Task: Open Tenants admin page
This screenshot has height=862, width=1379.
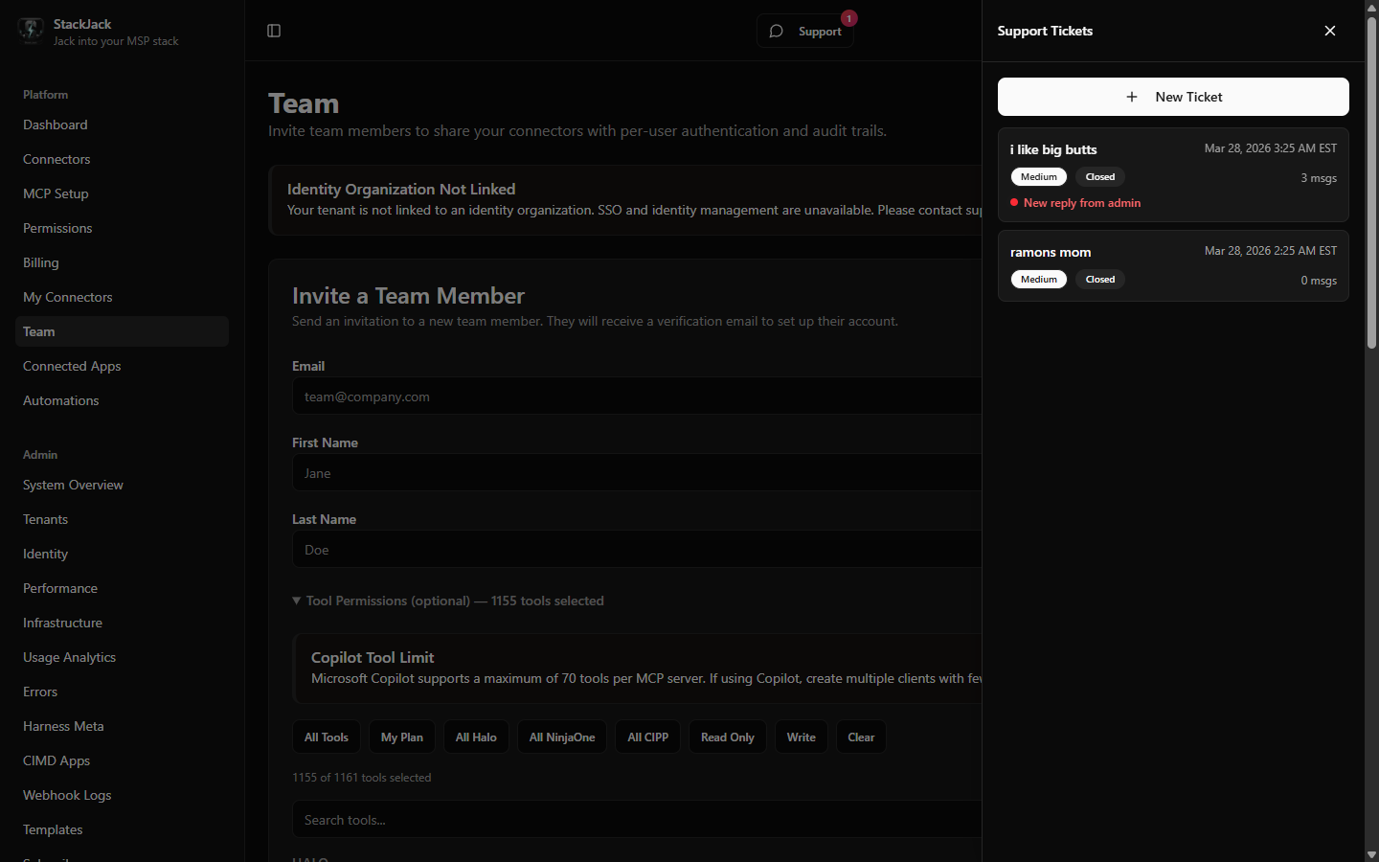Action: [122, 519]
